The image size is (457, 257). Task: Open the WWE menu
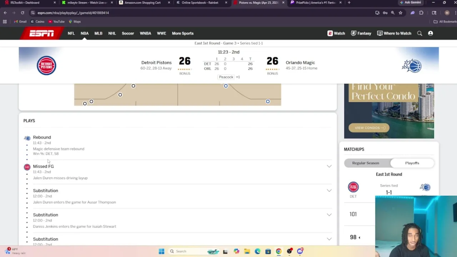click(161, 33)
